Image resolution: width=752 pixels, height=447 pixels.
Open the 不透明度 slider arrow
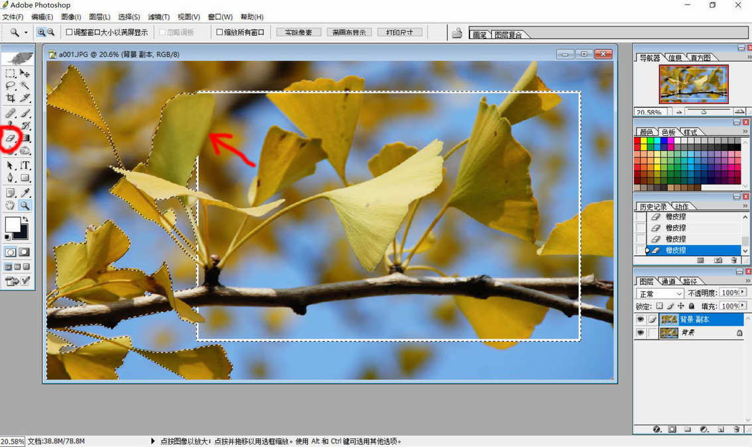(x=743, y=292)
